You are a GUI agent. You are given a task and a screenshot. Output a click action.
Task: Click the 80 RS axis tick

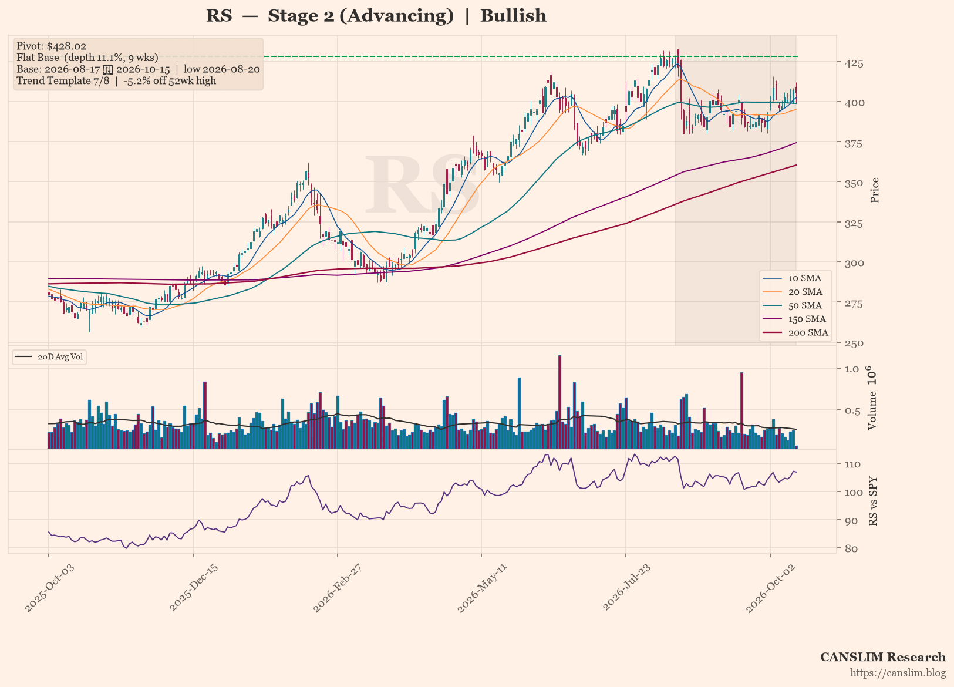(850, 549)
